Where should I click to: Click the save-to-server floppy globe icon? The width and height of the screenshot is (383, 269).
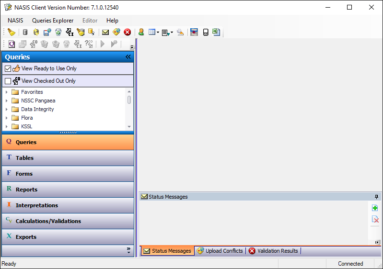point(47,32)
